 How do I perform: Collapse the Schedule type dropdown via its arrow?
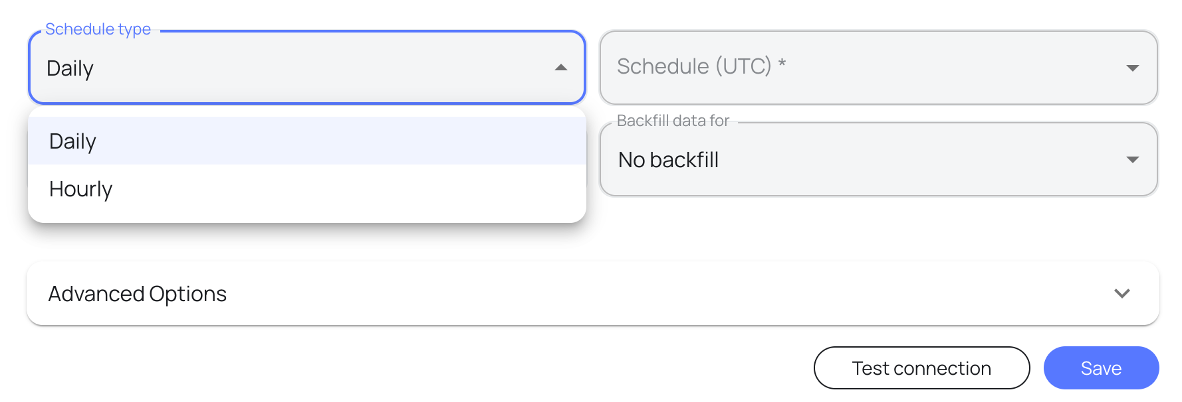[x=560, y=67]
